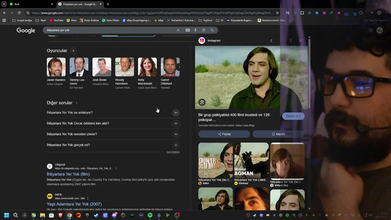391x220 pixels.
Task: Switch to the Kick tab
Action: (x=31, y=4)
